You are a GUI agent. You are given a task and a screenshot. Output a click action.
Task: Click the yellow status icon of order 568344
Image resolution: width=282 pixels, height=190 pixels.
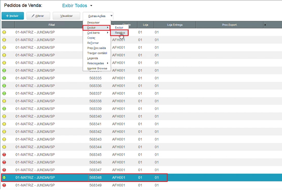click(4, 147)
